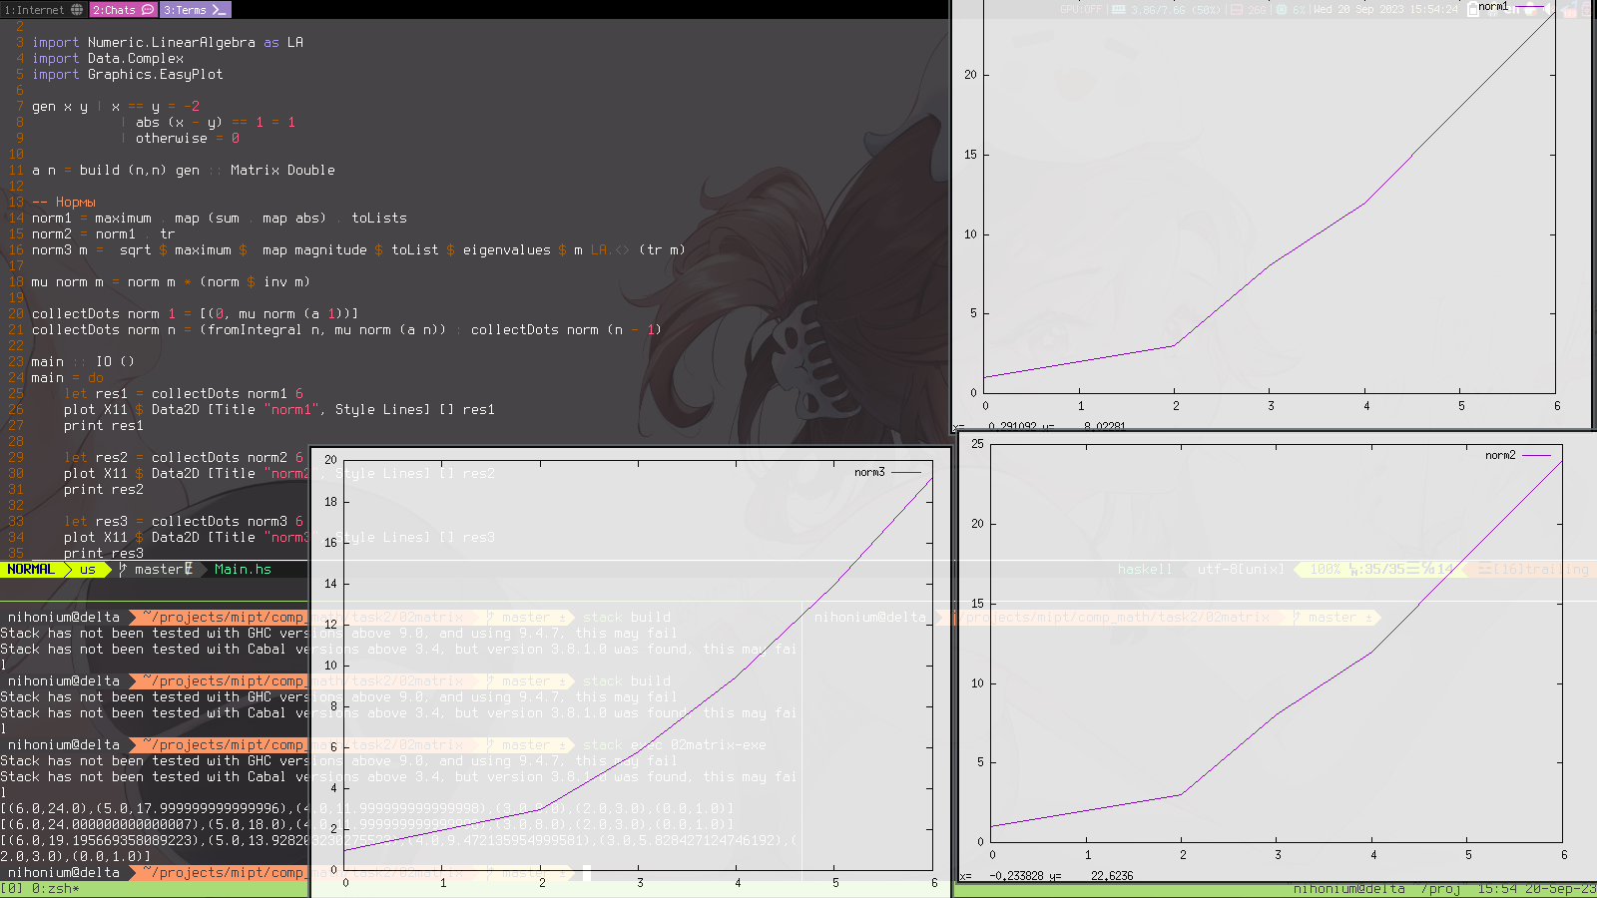This screenshot has height=898, width=1597.
Task: Click the NORMAL mode indicator in vim statusline
Action: [31, 570]
